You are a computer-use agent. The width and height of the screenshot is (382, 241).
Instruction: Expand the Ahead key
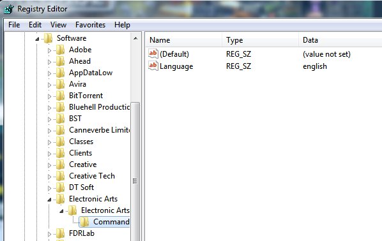[49, 62]
